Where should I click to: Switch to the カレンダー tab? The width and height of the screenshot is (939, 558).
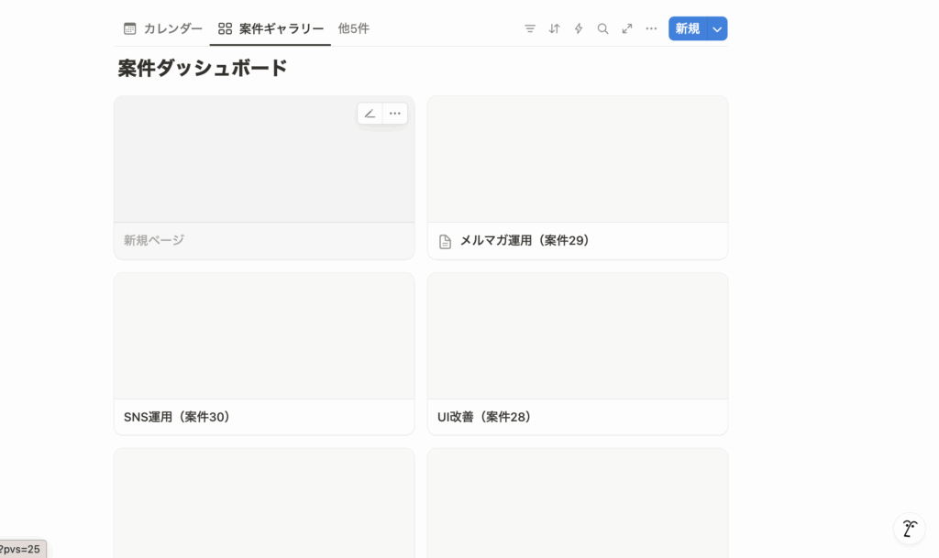(x=163, y=28)
